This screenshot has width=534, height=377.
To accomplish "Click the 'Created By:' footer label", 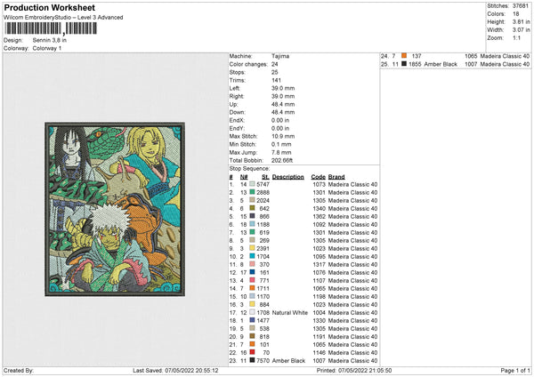I will (x=19, y=370).
